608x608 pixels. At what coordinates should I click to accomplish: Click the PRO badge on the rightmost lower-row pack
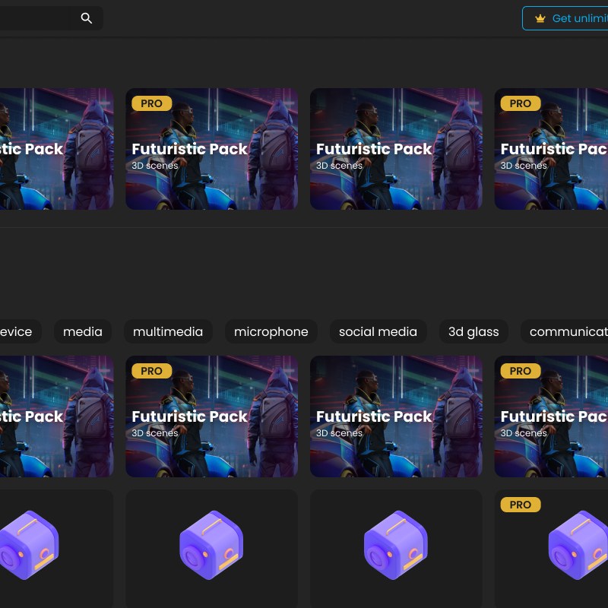[521, 371]
